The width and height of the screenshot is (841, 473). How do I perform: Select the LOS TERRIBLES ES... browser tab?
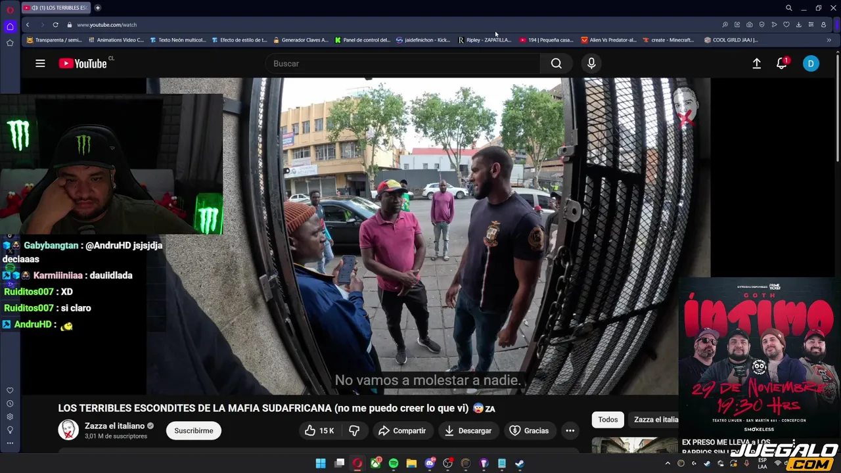click(x=55, y=8)
